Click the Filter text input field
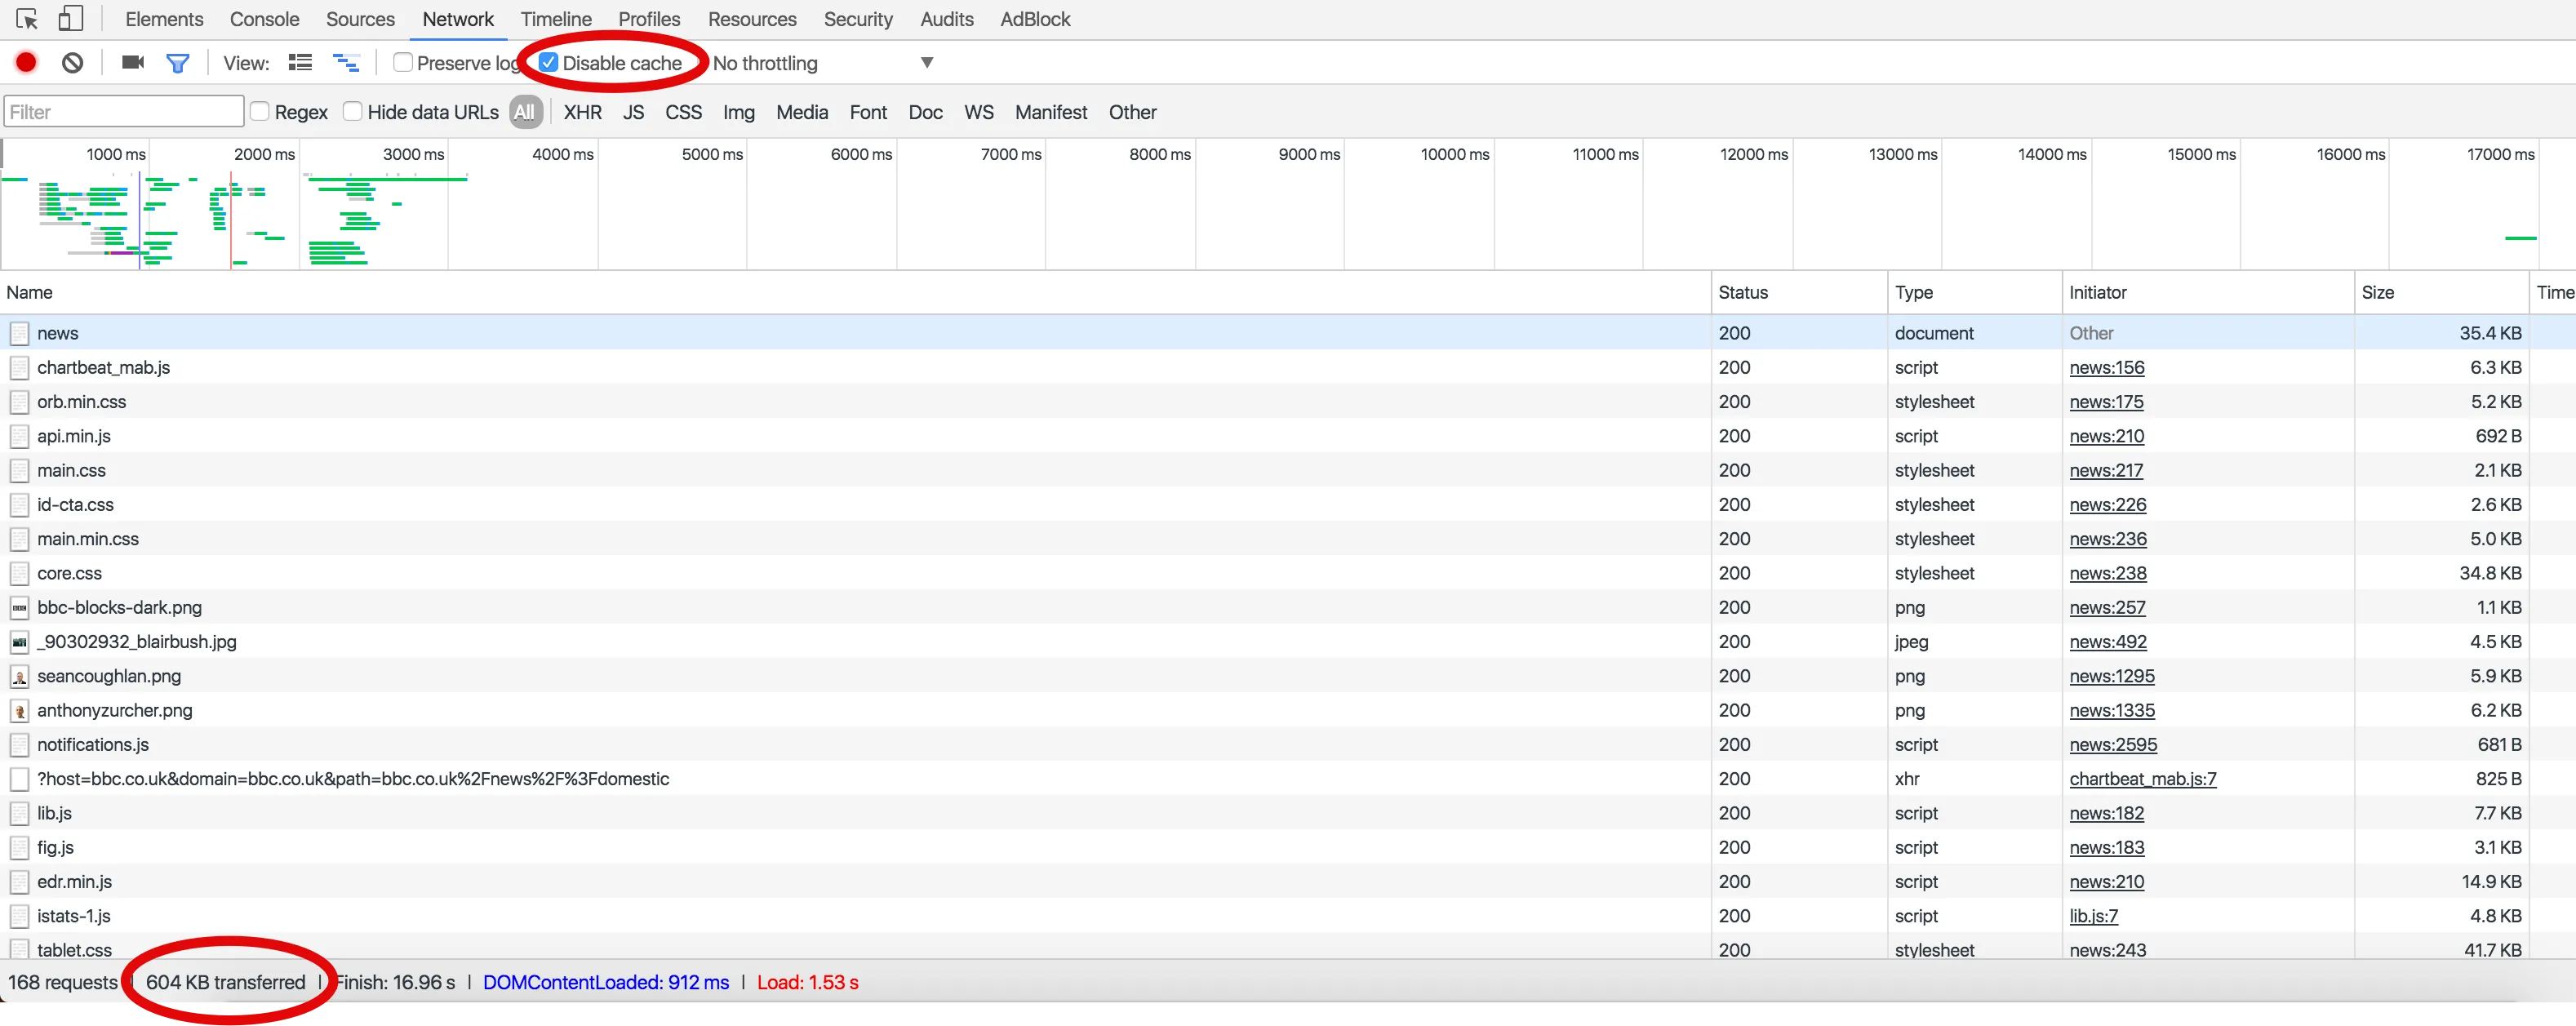The width and height of the screenshot is (2576, 1026). tap(123, 112)
